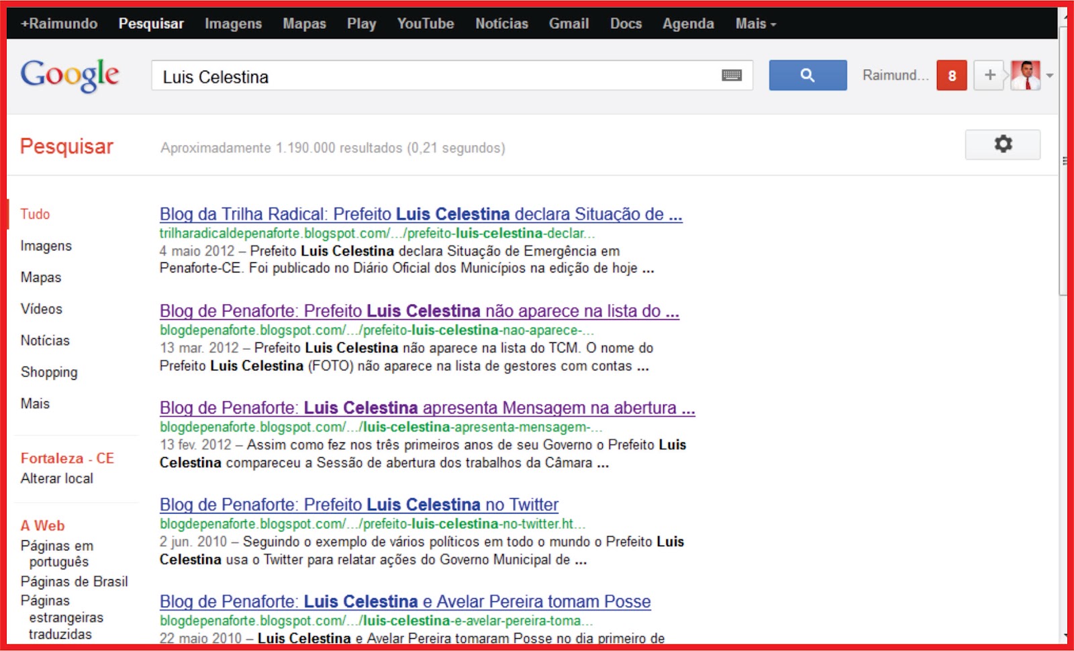Click green URL ending prefeito-luis-celestina-nao-aparece
The image size is (1074, 651).
coord(377,330)
